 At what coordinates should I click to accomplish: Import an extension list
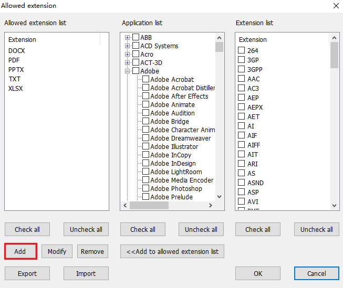tap(86, 273)
